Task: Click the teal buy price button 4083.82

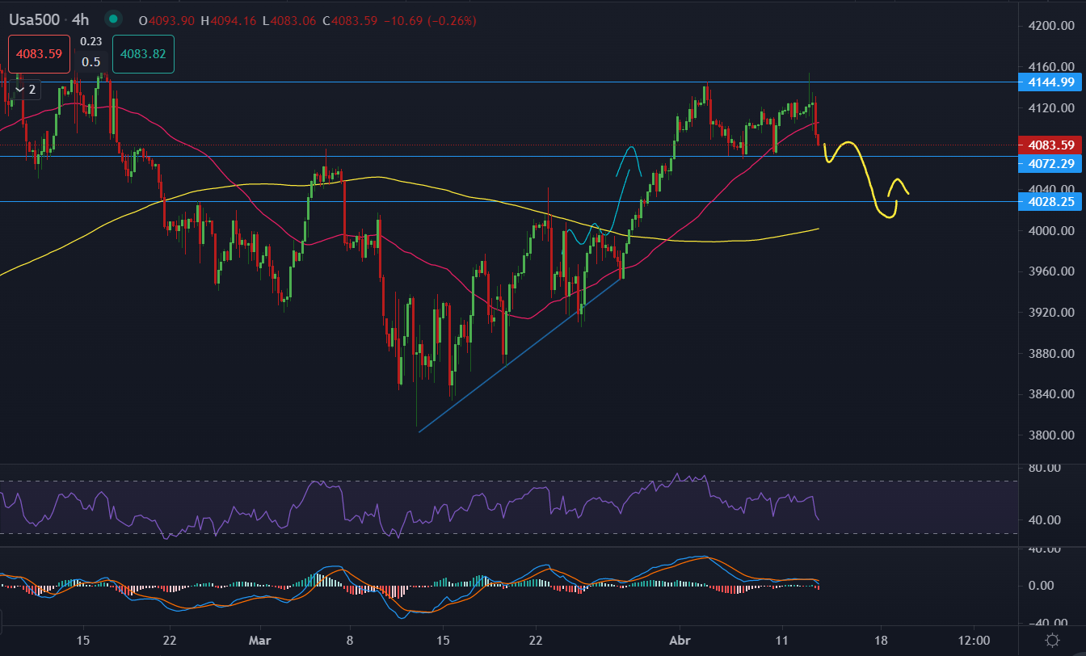Action: pos(143,54)
